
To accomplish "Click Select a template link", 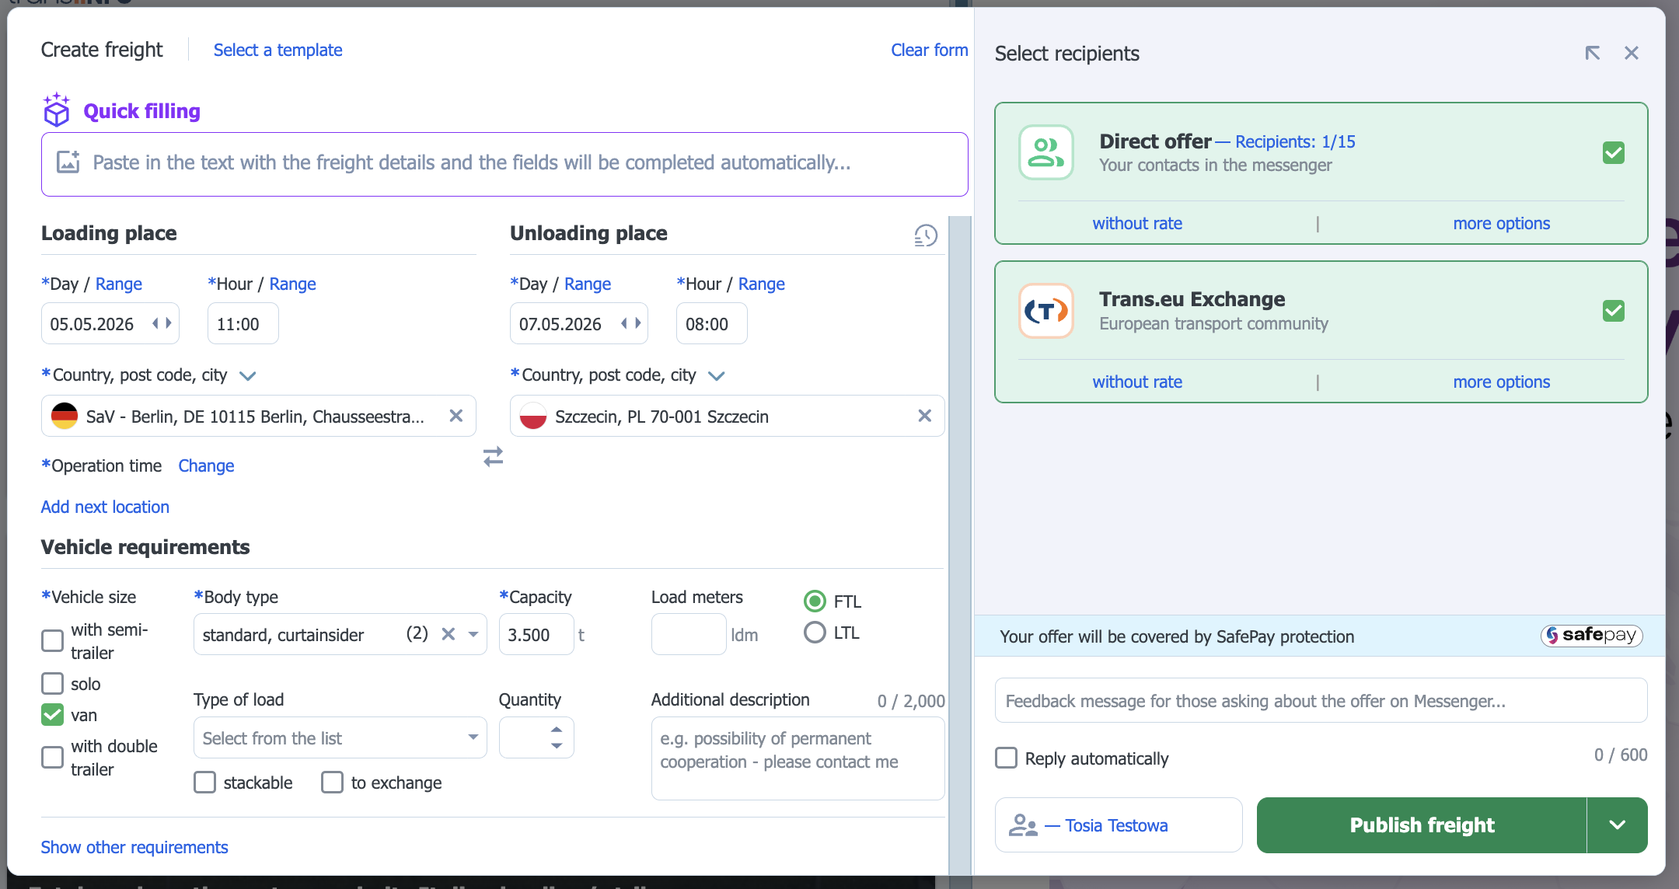I will pyautogui.click(x=278, y=50).
